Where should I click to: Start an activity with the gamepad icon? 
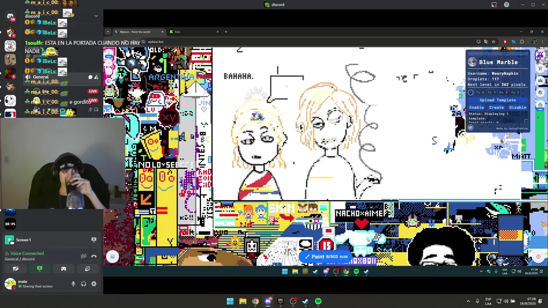click(x=63, y=269)
